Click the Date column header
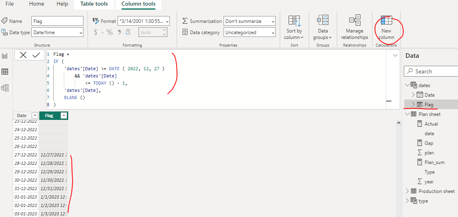 pos(26,116)
